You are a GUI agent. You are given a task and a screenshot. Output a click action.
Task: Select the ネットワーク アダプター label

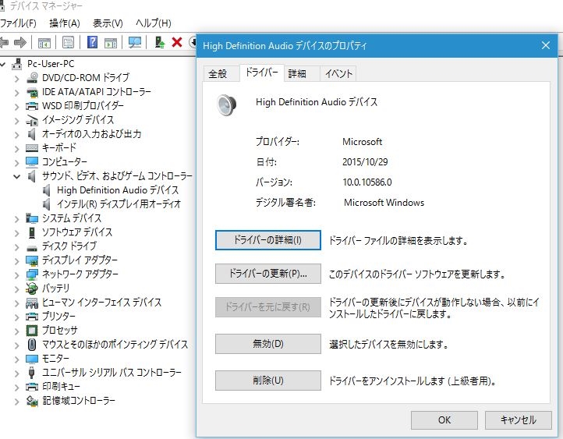pyautogui.click(x=80, y=274)
